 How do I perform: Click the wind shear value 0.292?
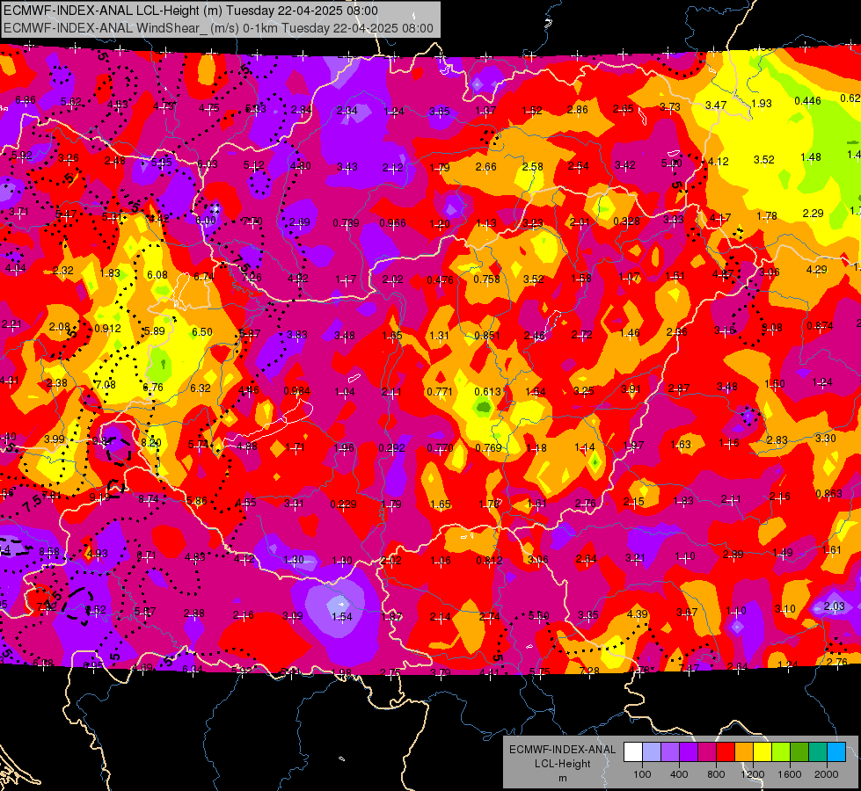(x=392, y=448)
